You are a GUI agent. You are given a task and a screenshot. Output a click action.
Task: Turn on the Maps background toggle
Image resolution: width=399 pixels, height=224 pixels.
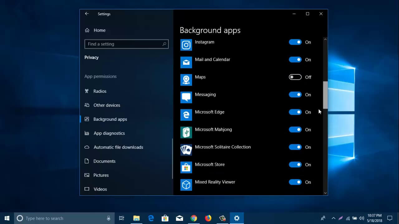[x=295, y=77]
